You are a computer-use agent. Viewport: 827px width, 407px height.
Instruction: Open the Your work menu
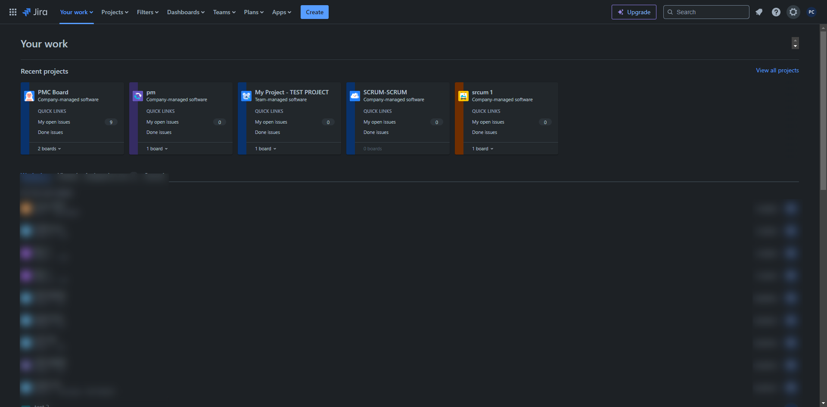point(77,12)
